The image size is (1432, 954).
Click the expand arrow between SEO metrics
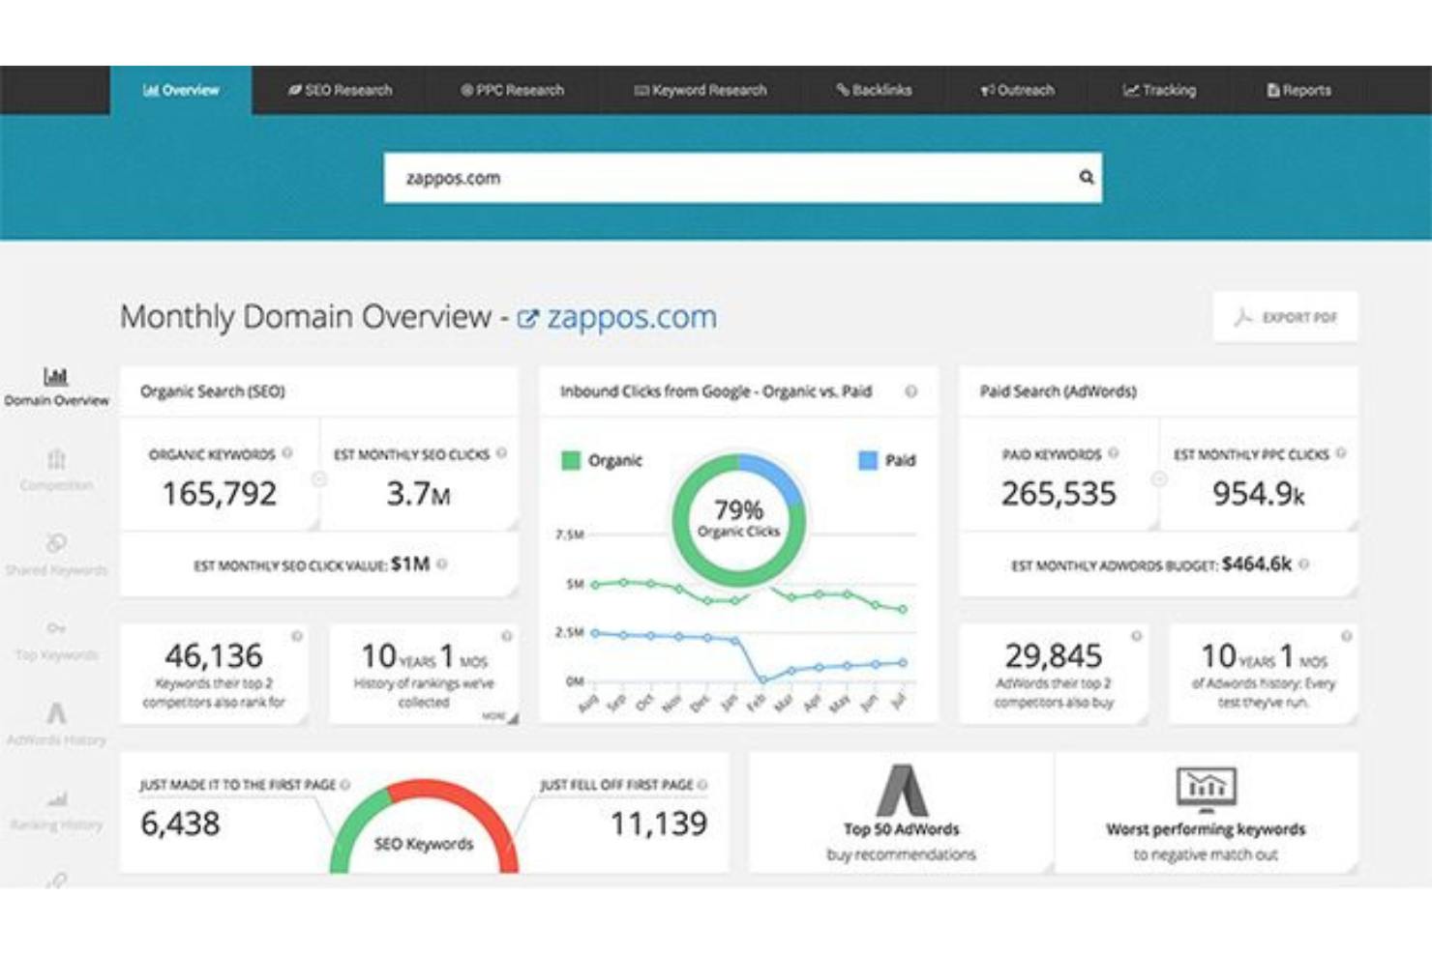click(319, 478)
